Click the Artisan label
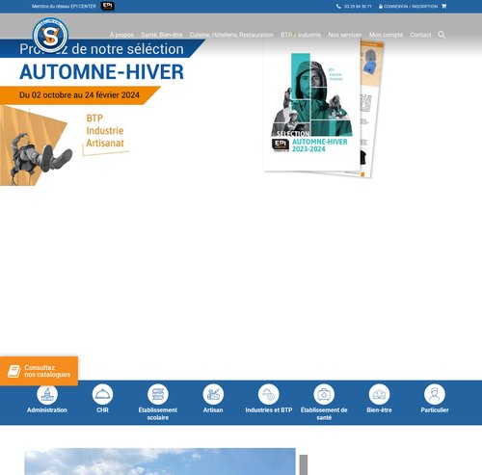Image resolution: width=482 pixels, height=475 pixels. click(x=213, y=409)
